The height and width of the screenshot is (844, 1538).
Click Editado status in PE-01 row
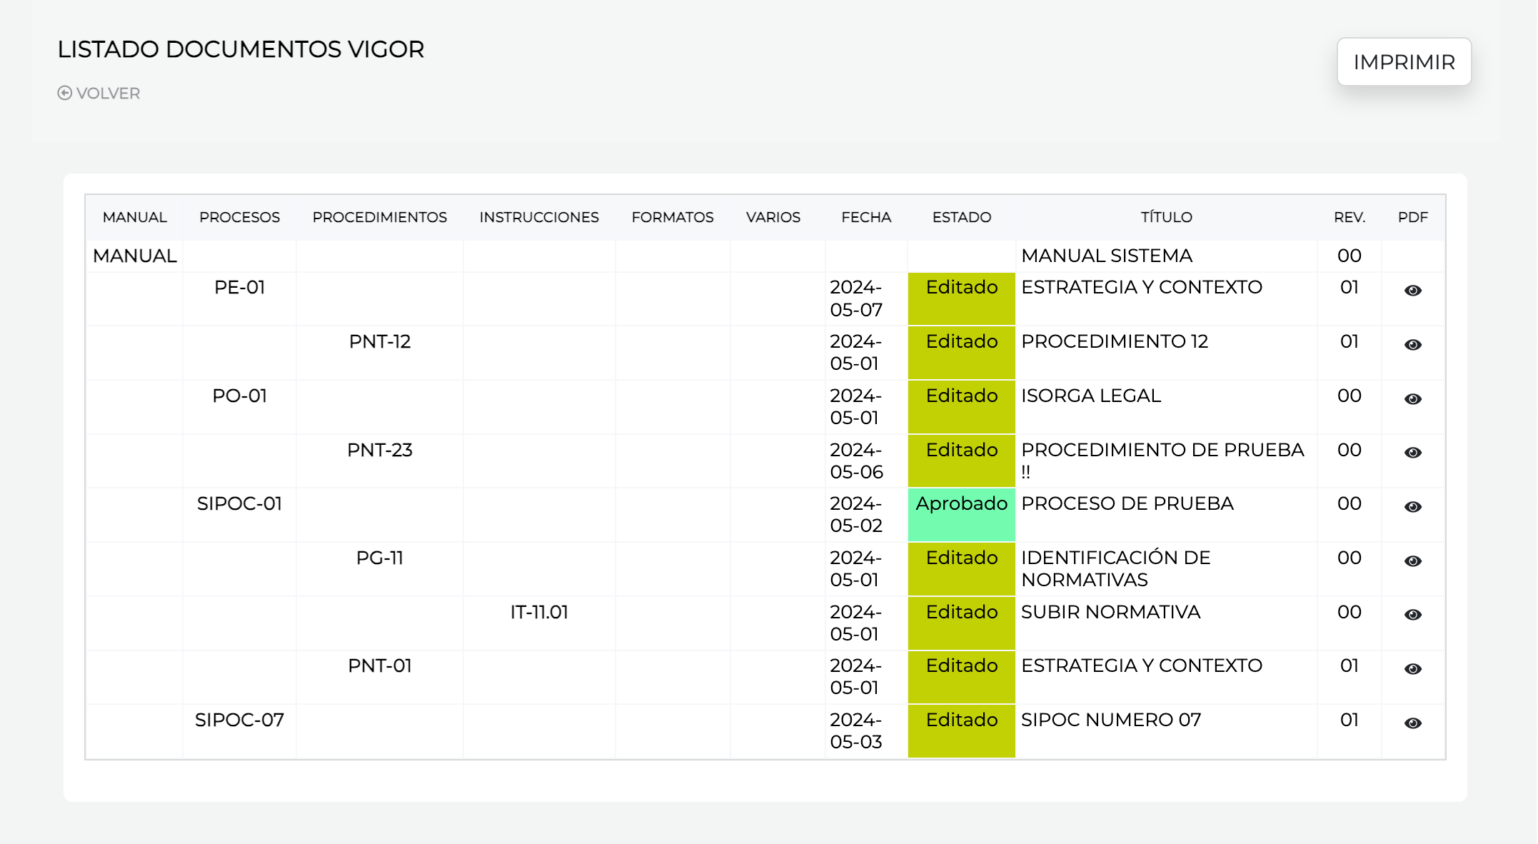point(962,298)
